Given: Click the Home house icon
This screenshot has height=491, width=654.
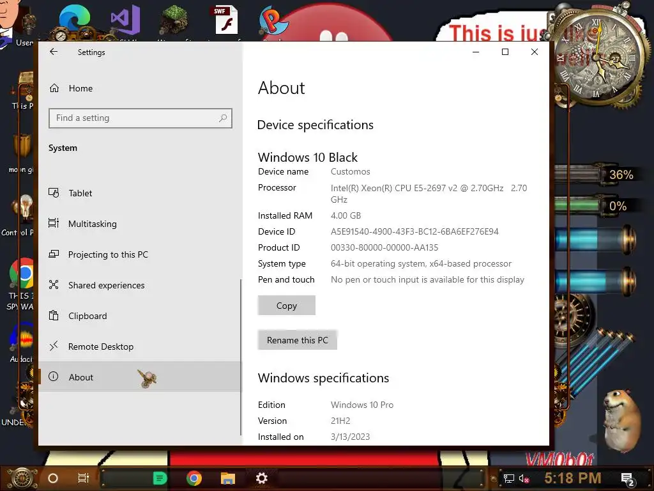Looking at the screenshot, I should pyautogui.click(x=54, y=88).
